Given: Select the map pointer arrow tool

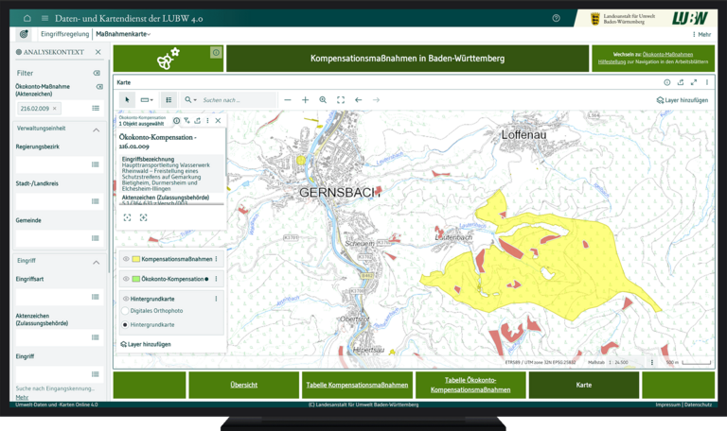Looking at the screenshot, I should pyautogui.click(x=128, y=99).
